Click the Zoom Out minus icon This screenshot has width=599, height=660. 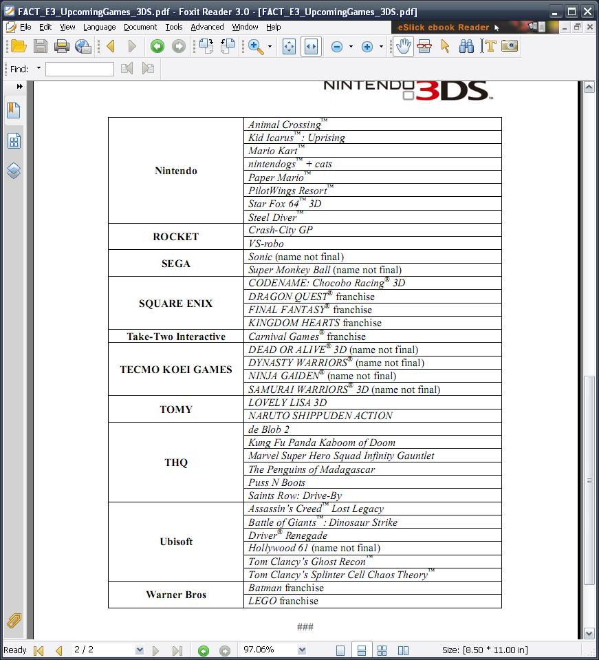click(x=337, y=47)
